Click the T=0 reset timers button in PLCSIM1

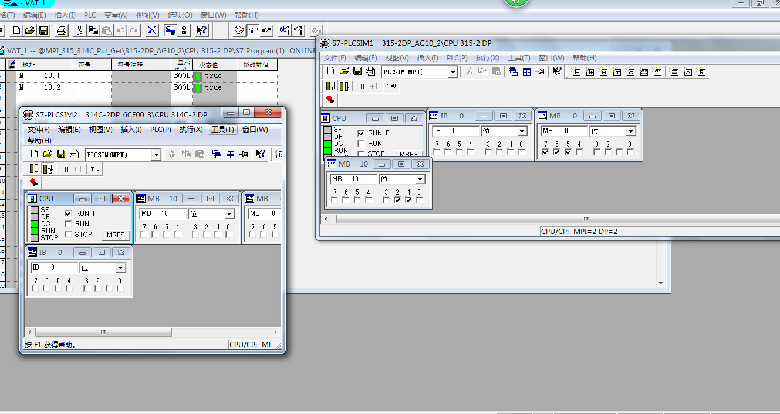391,86
